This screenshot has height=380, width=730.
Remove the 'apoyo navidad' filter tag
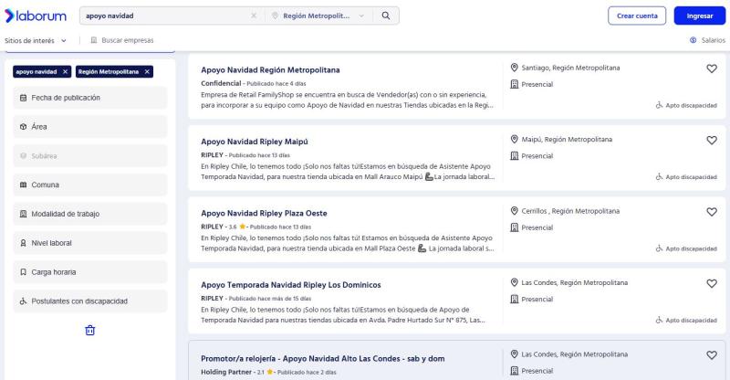click(65, 72)
